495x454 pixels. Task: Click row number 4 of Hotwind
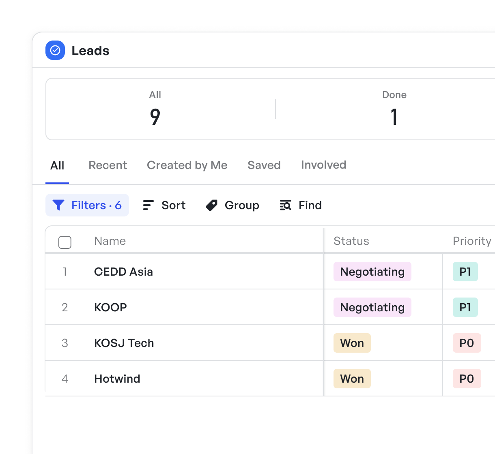65,379
